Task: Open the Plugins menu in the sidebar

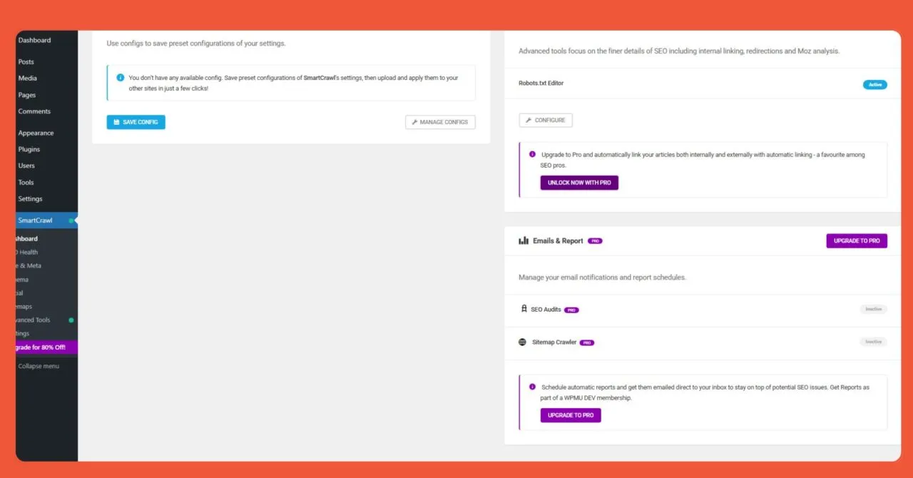Action: click(29, 149)
